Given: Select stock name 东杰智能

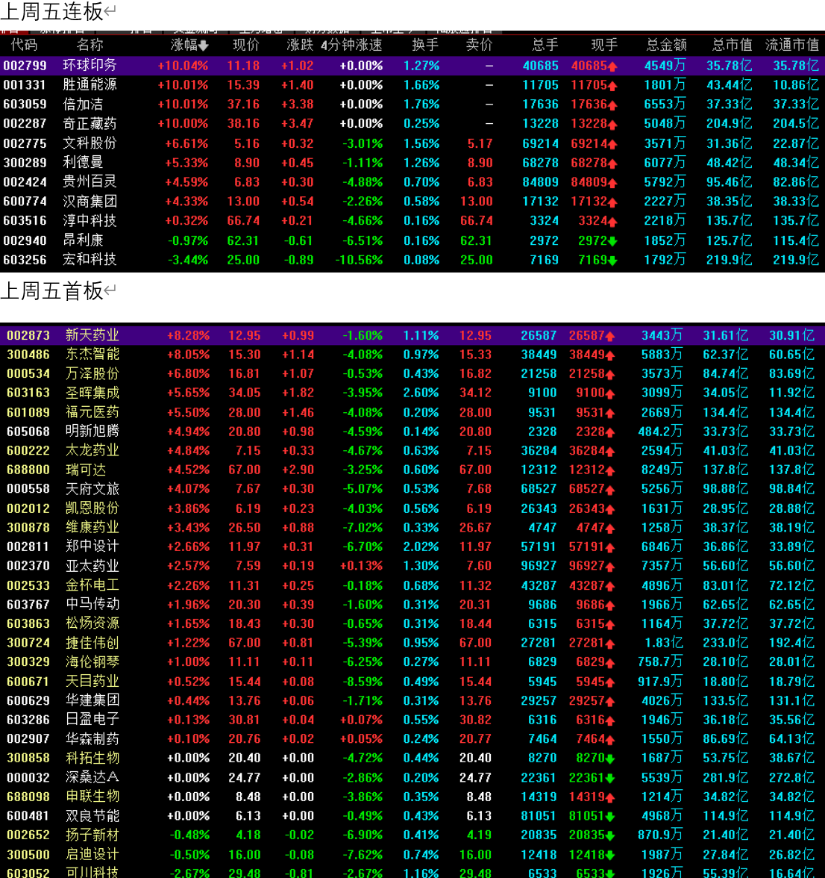Looking at the screenshot, I should pyautogui.click(x=92, y=355).
